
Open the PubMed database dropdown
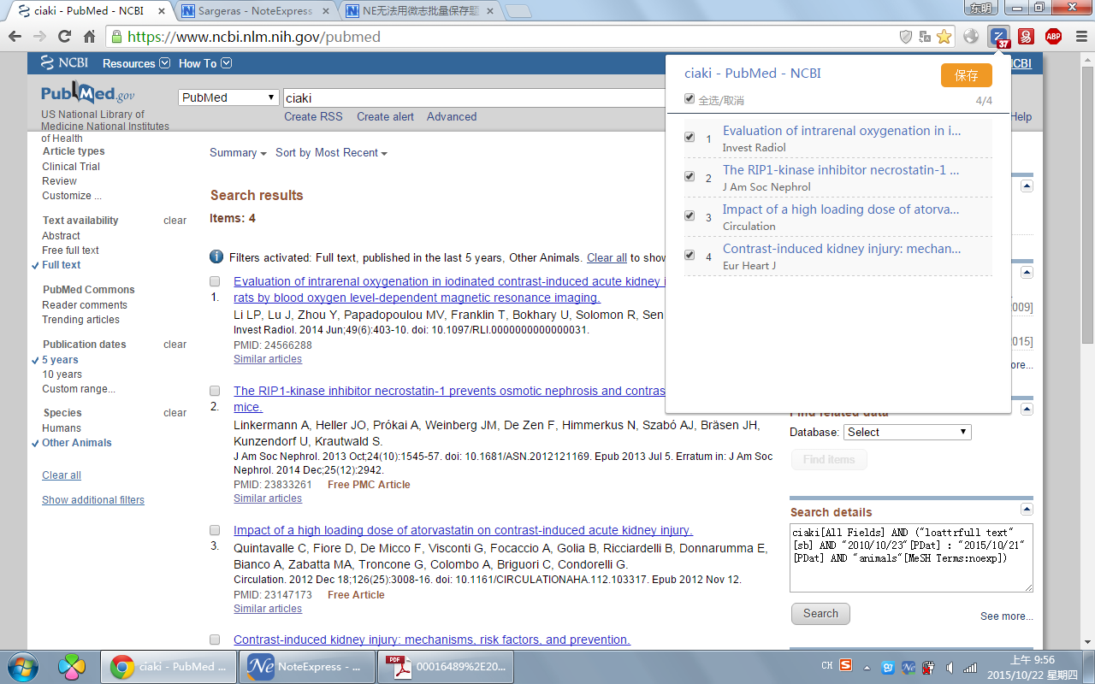pos(228,97)
